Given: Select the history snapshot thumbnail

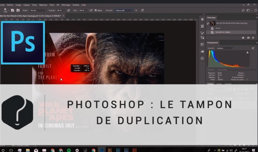Looking at the screenshot, I should tap(213, 23).
